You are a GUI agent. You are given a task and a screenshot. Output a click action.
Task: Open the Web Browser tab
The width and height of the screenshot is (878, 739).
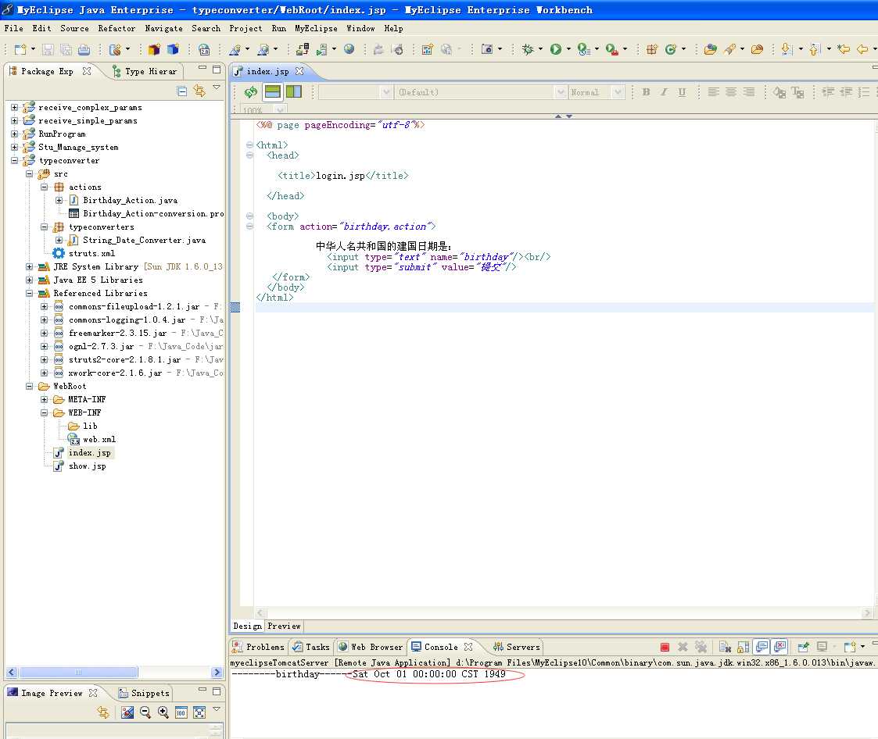(370, 648)
